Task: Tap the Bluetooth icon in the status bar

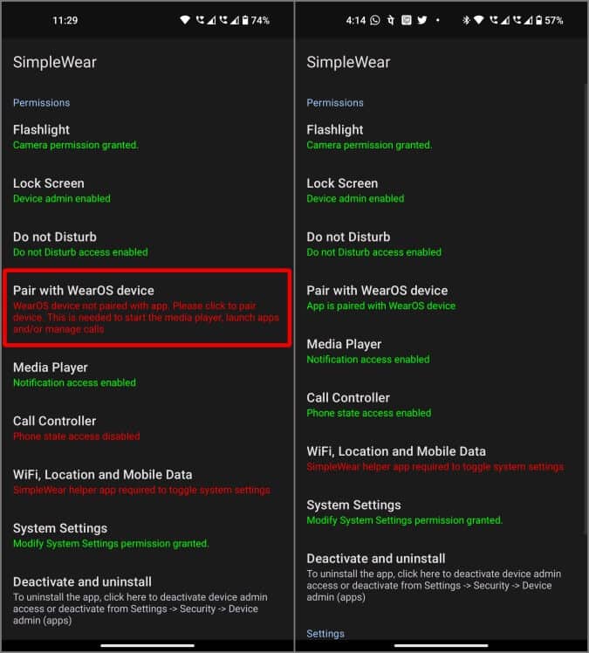Action: (x=466, y=20)
